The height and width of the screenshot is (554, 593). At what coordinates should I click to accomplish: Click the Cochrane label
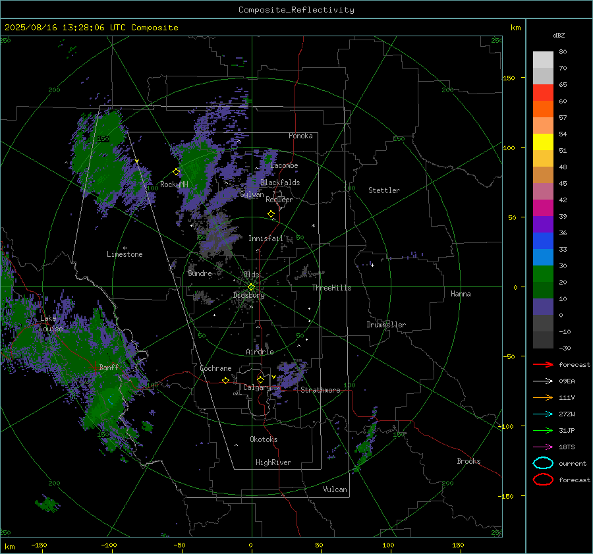(215, 368)
